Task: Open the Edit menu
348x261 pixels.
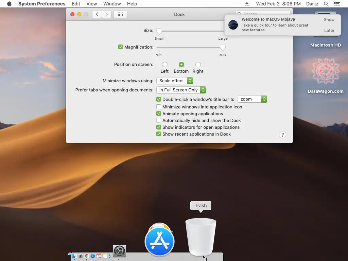Action: 76,4
